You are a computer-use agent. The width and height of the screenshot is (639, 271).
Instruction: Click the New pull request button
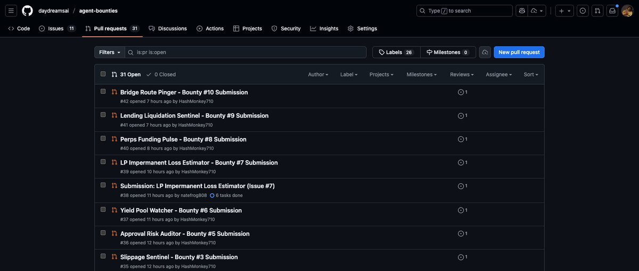519,52
